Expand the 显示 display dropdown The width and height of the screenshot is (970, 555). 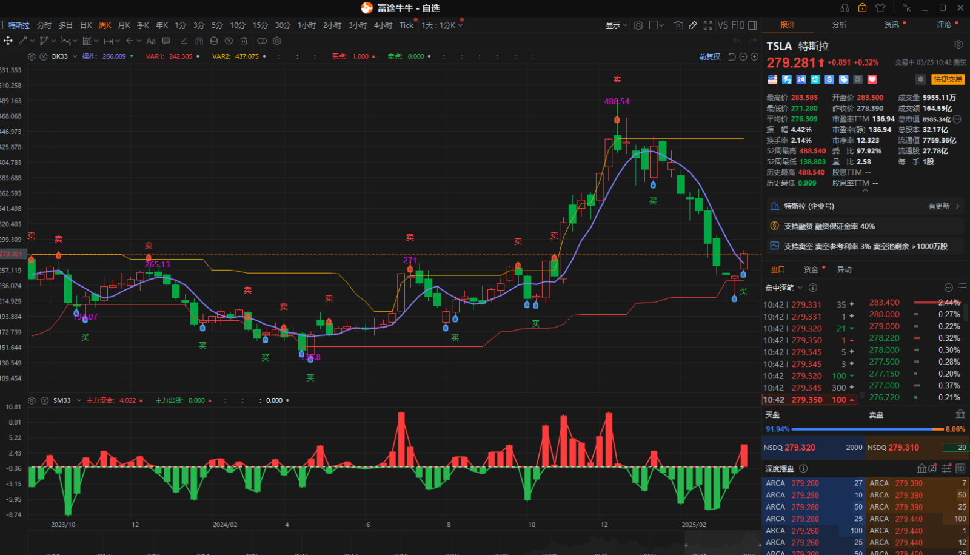(617, 25)
